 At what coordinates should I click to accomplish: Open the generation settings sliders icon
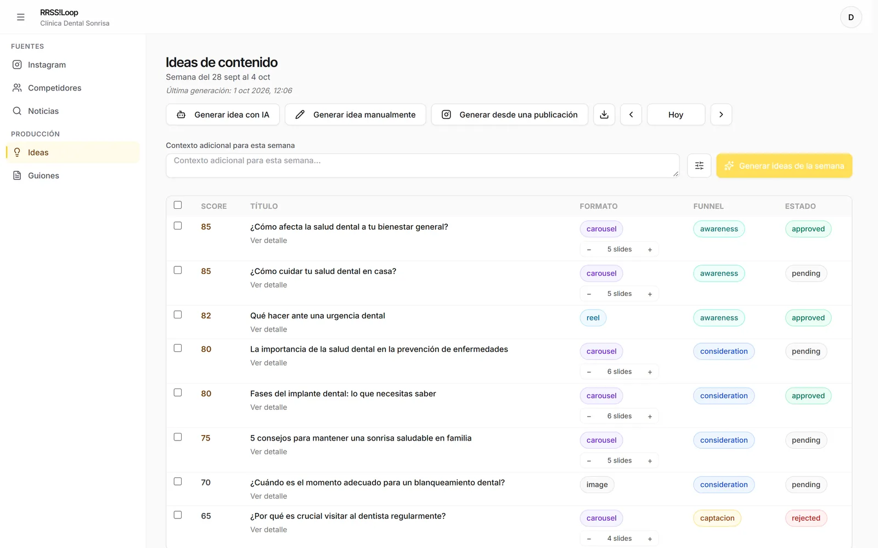699,165
